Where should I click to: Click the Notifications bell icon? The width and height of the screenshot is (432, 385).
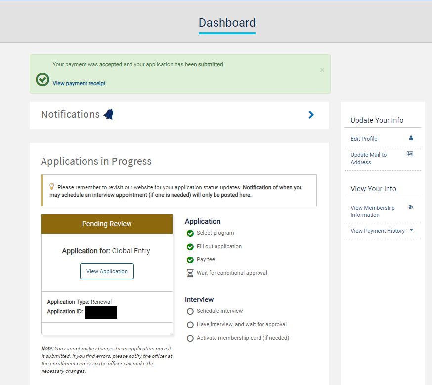click(109, 114)
